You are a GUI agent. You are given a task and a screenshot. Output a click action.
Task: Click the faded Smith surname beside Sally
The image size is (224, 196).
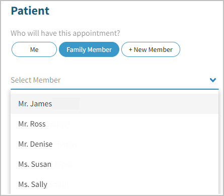[x=59, y=184]
